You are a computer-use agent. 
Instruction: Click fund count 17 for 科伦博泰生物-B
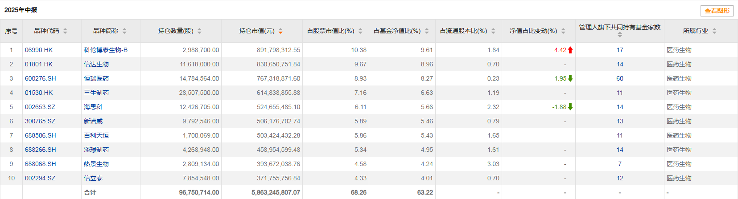(x=620, y=50)
